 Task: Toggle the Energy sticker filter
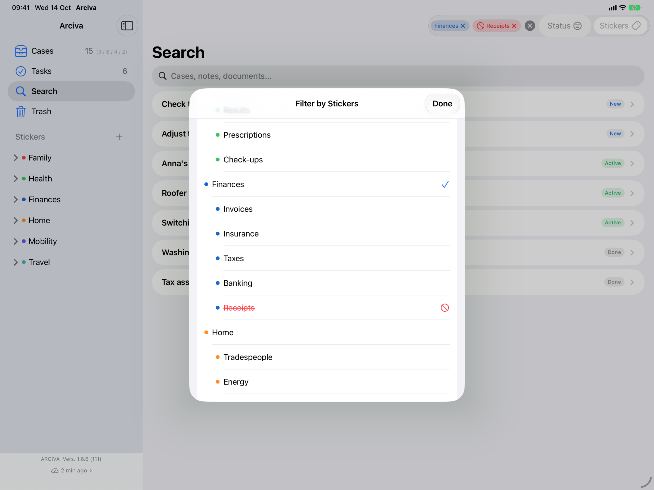point(327,382)
